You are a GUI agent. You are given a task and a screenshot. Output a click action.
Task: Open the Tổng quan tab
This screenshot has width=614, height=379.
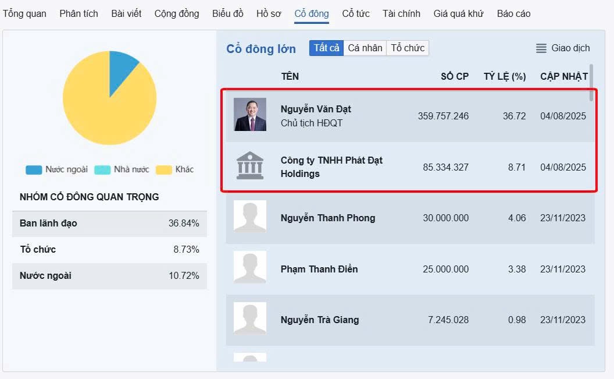(24, 13)
